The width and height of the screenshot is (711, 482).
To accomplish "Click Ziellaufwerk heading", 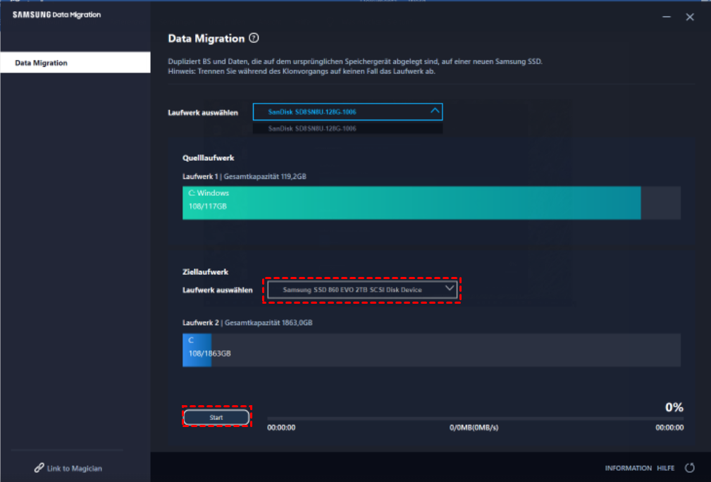I will click(x=205, y=271).
